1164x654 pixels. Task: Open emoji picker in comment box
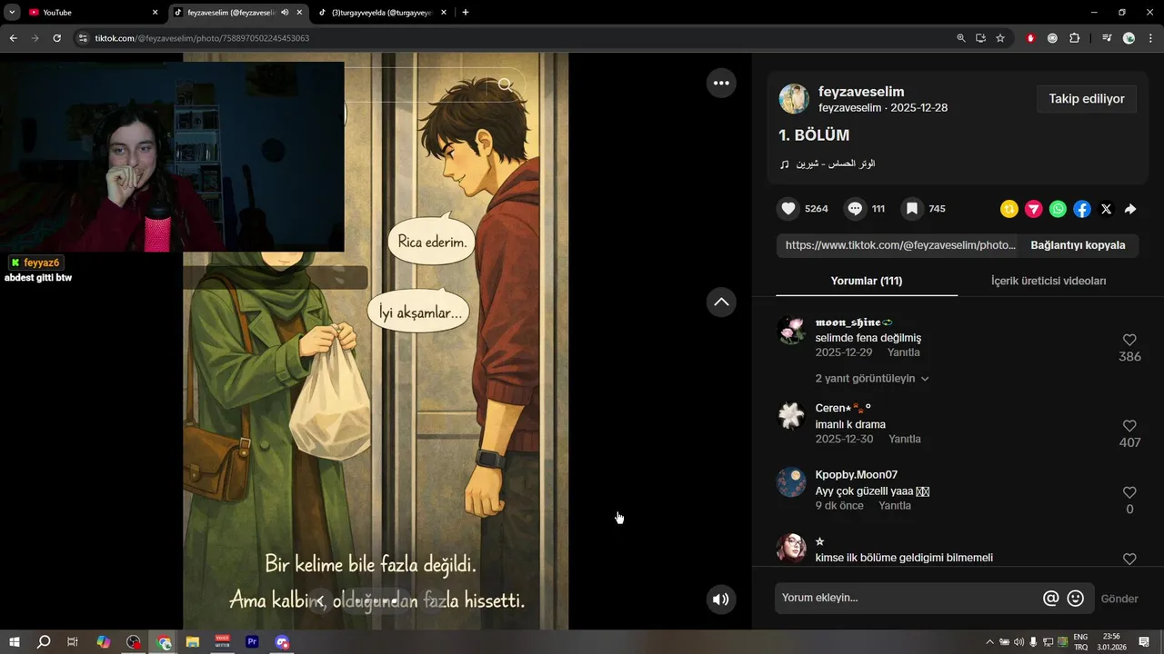pyautogui.click(x=1076, y=598)
